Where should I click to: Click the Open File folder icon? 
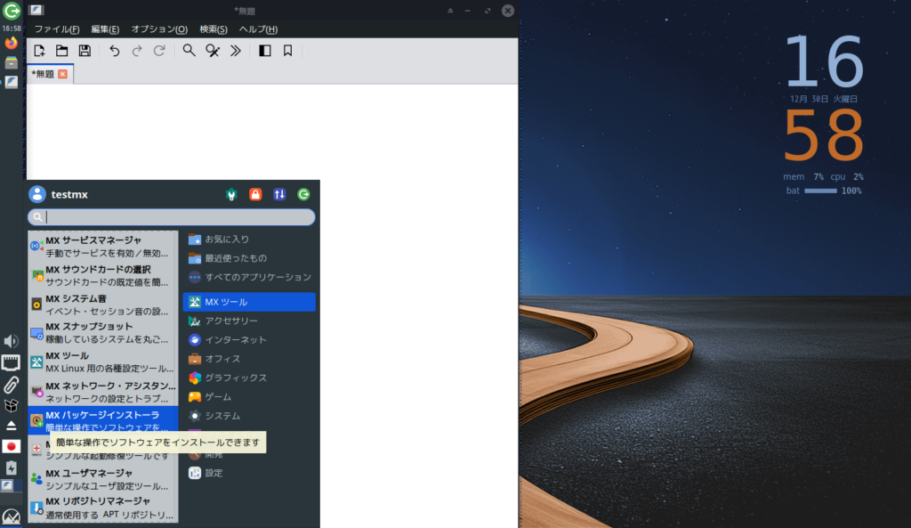pyautogui.click(x=62, y=51)
